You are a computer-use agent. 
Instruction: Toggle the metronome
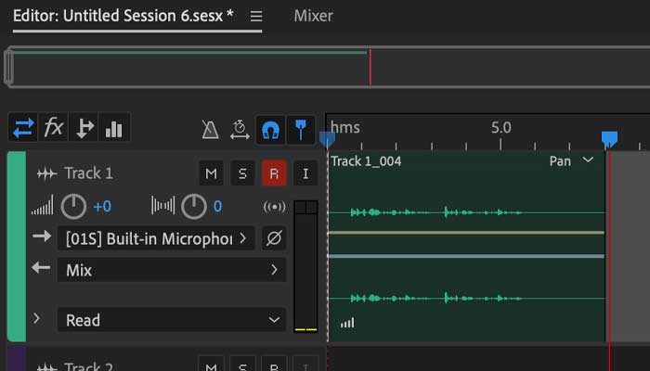(x=210, y=129)
